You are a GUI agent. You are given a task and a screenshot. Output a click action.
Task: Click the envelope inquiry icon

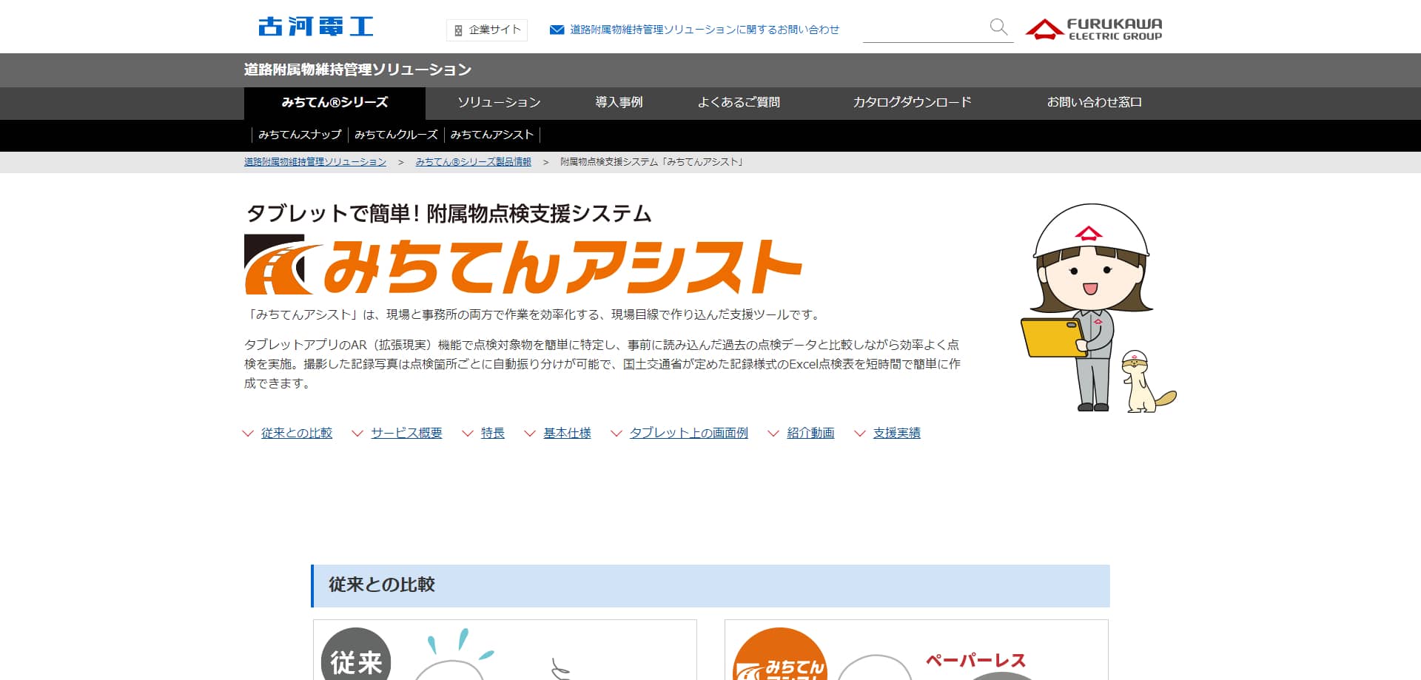[x=557, y=30]
